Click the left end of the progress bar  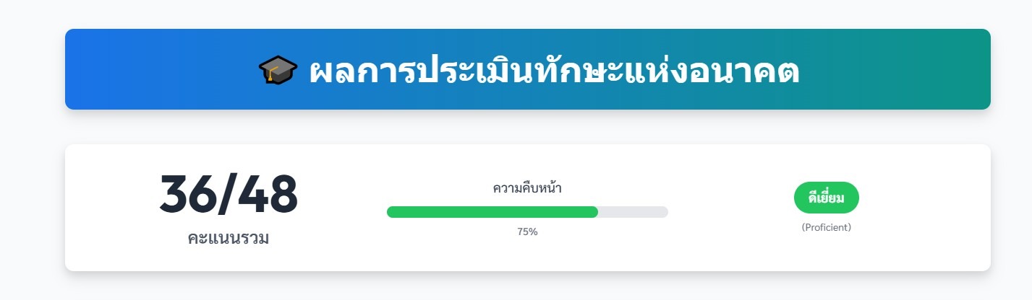pyautogui.click(x=391, y=212)
